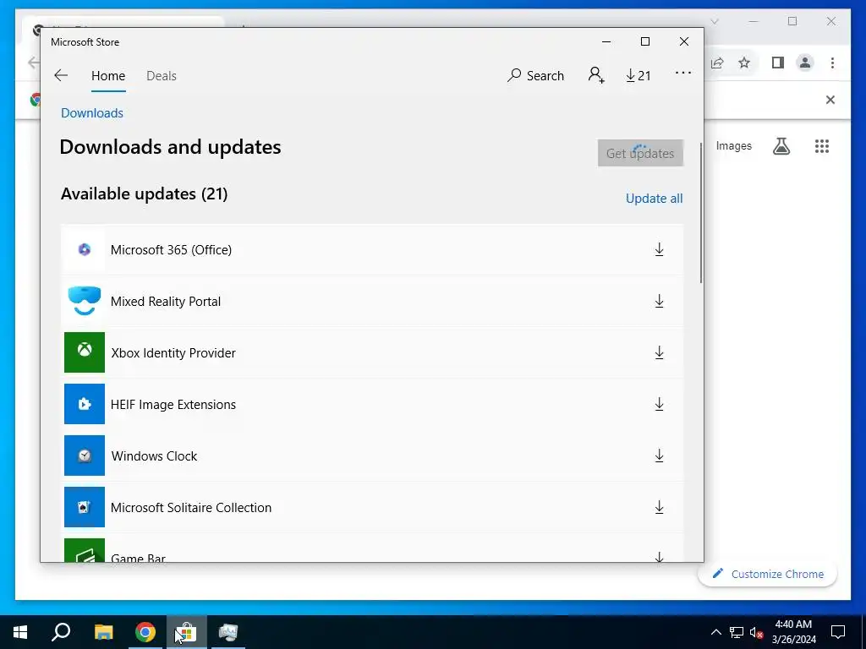Screen dimensions: 866x649
Task: Download the Windows Clock update
Action: [x=659, y=455]
